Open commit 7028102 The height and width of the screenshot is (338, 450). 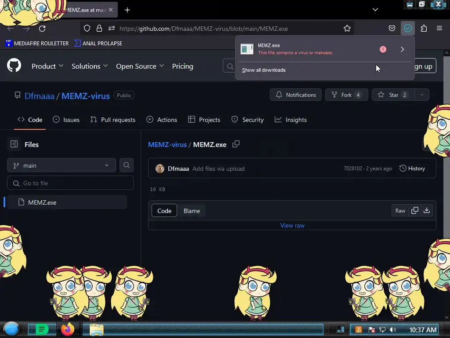click(353, 169)
